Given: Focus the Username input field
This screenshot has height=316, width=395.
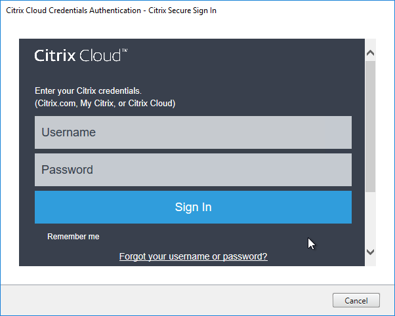Looking at the screenshot, I should (x=193, y=132).
